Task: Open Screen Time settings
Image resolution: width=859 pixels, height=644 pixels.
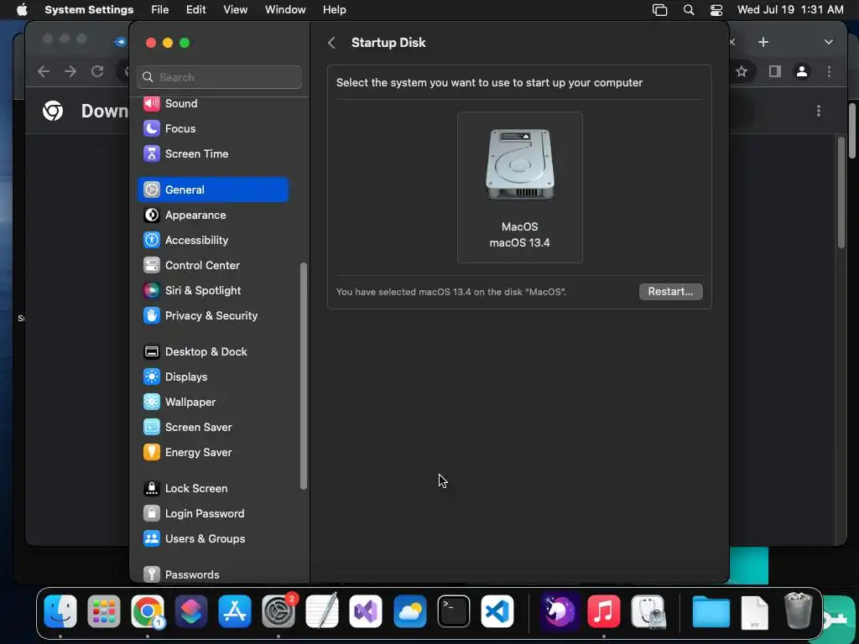Action: [212, 154]
